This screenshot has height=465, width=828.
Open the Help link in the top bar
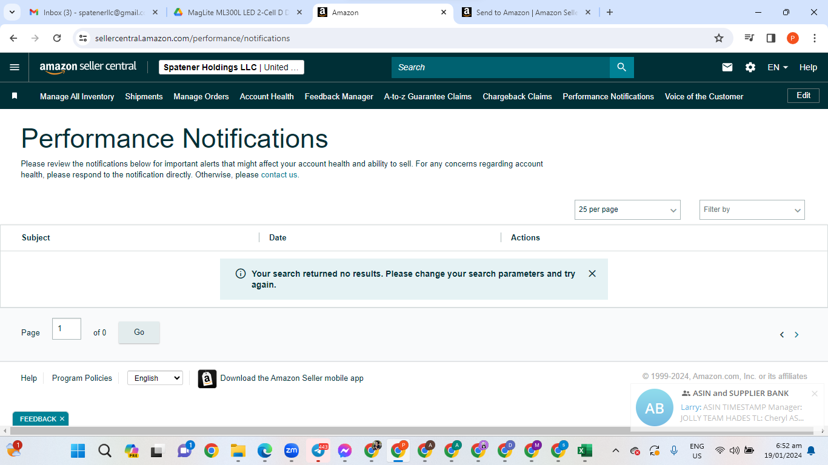808,67
